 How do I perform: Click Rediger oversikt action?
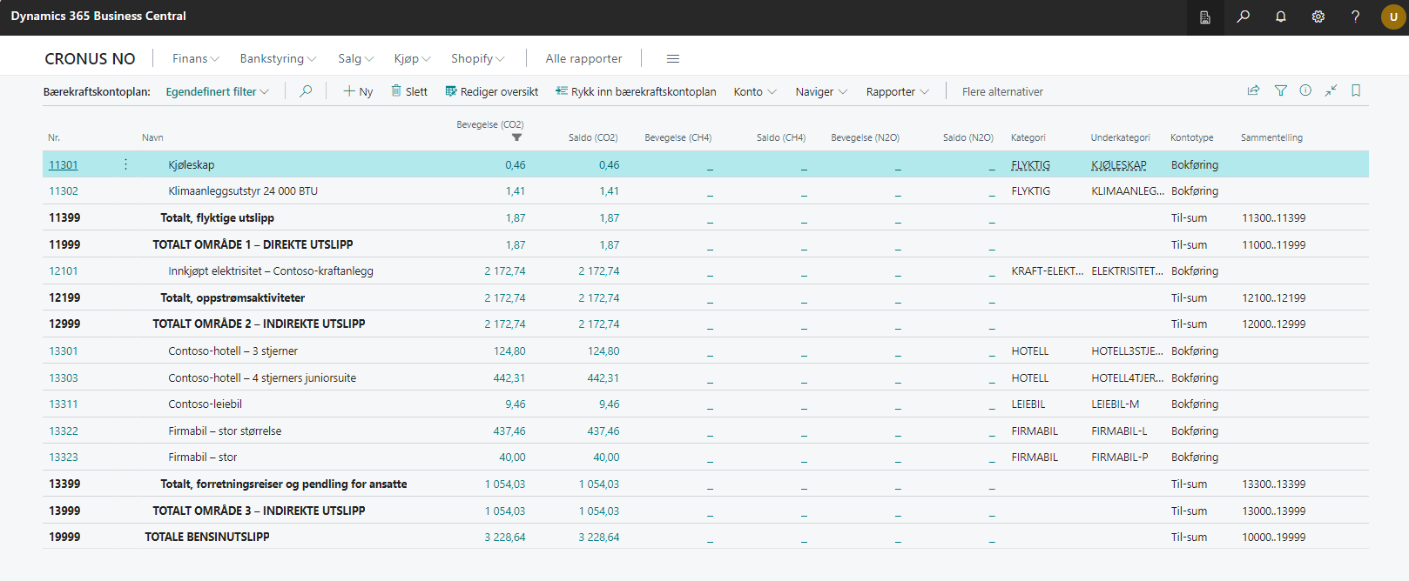pos(491,91)
